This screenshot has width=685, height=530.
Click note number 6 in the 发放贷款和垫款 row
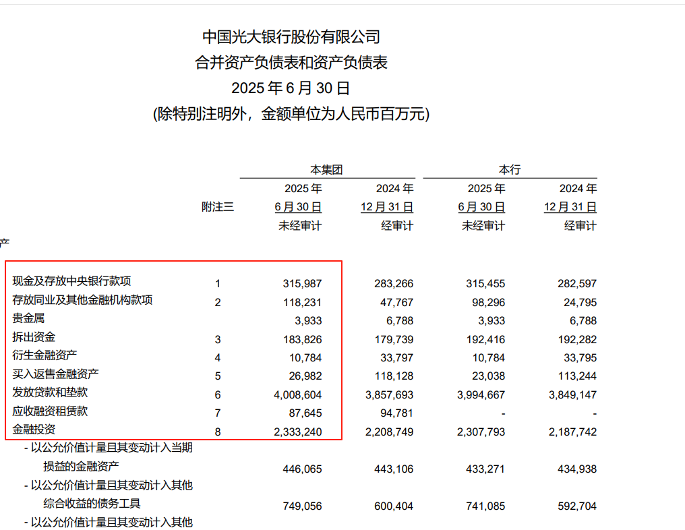tap(218, 395)
